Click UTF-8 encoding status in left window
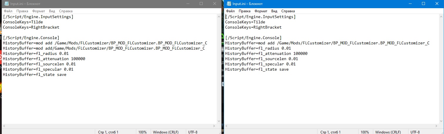This screenshot has height=134, width=444. 193,132
